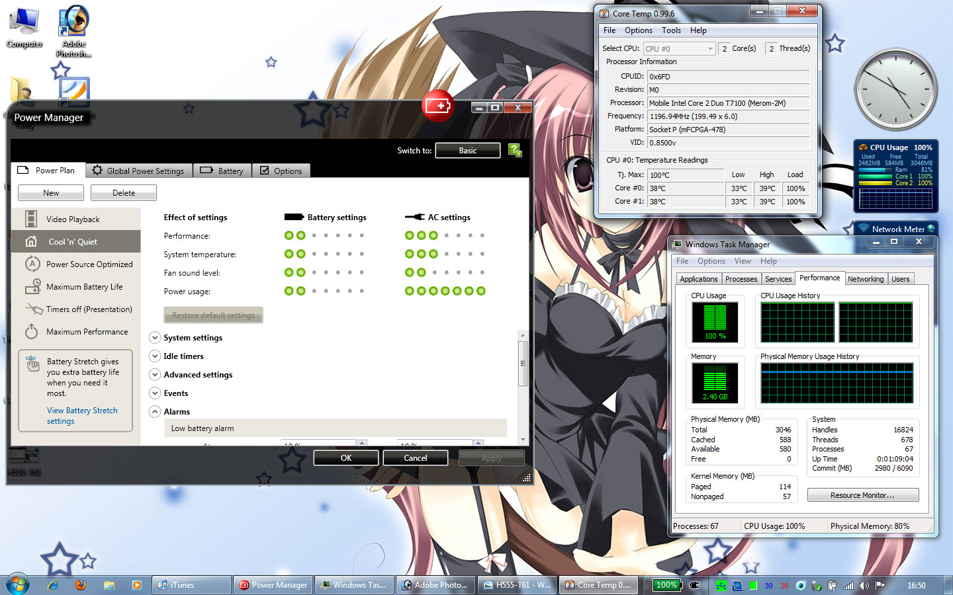Click the CPU Usage desktop gadget
953x595 pixels.
coord(895,177)
